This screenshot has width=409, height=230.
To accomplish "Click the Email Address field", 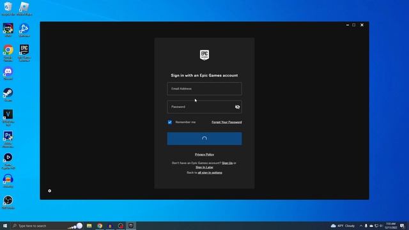I will tap(204, 89).
